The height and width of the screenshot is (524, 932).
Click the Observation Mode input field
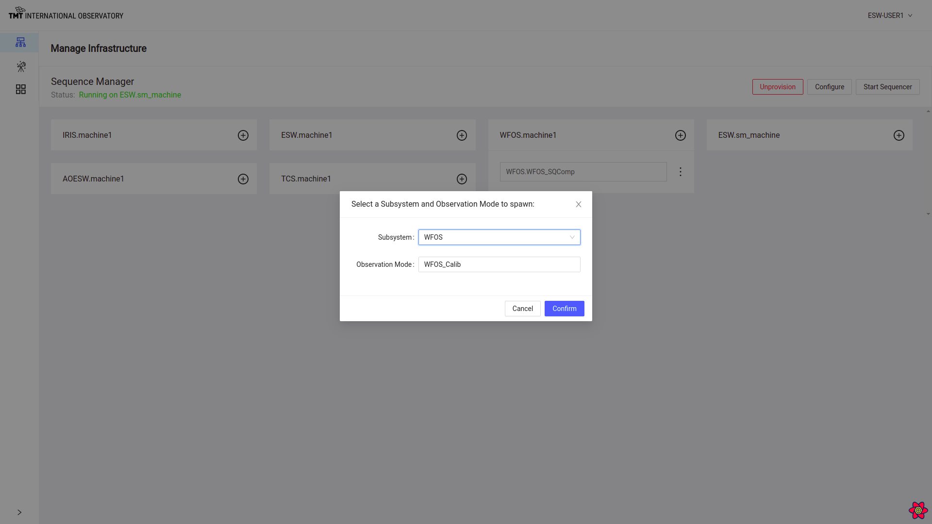(499, 263)
